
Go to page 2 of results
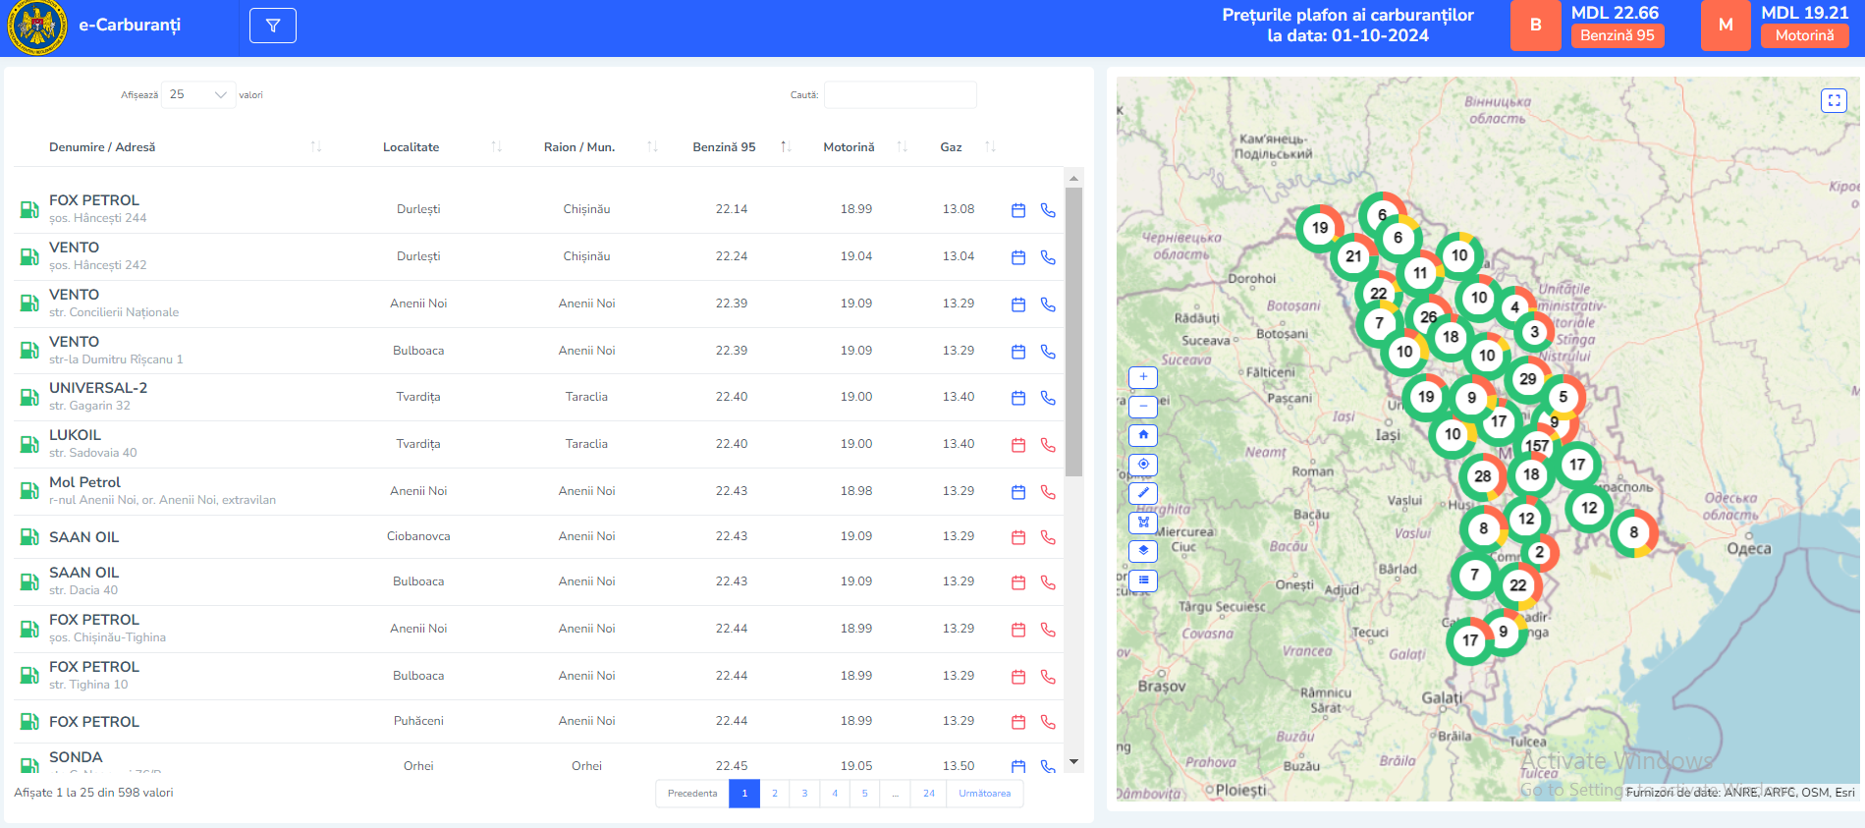click(x=775, y=794)
